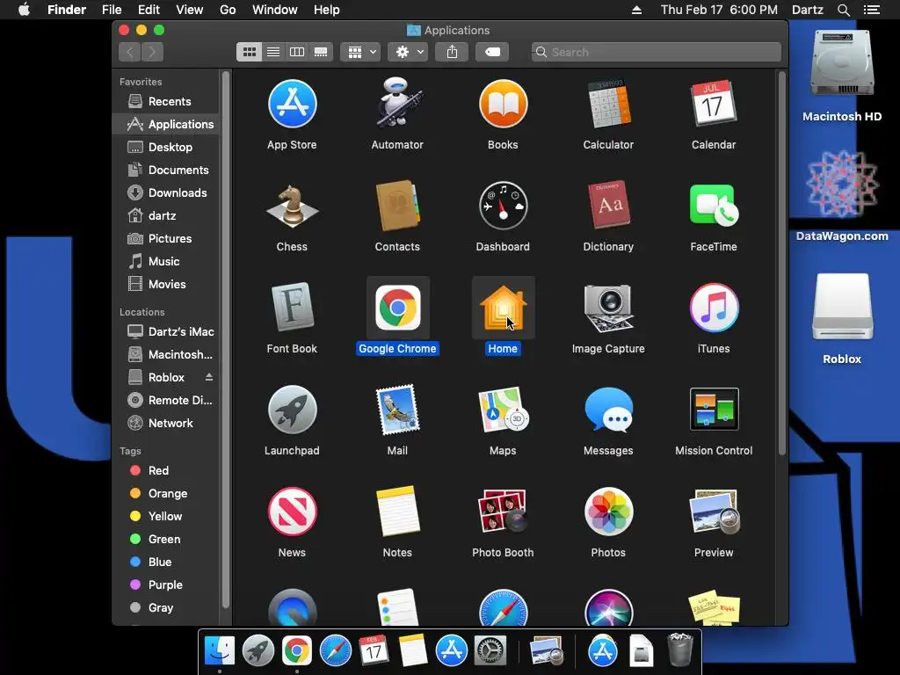Select the Calendar app icon in Applications
The image size is (900, 675).
[714, 104]
